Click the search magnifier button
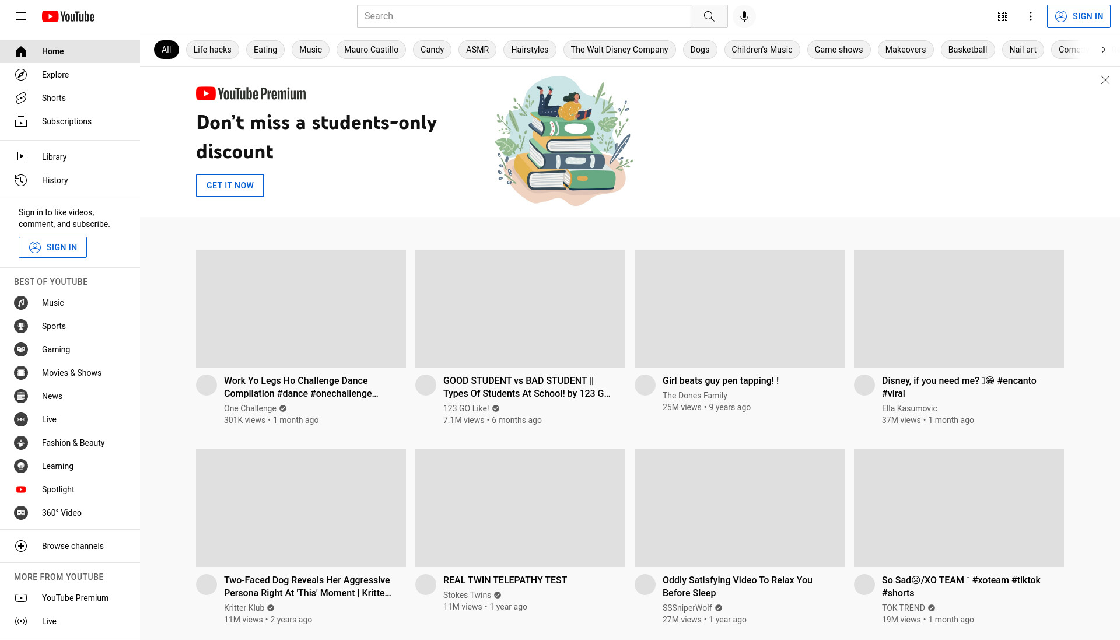Screen dimensions: 1120x640 (x=709, y=16)
